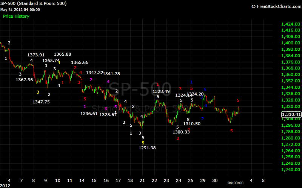Click the 29 date axis label

click(x=203, y=180)
